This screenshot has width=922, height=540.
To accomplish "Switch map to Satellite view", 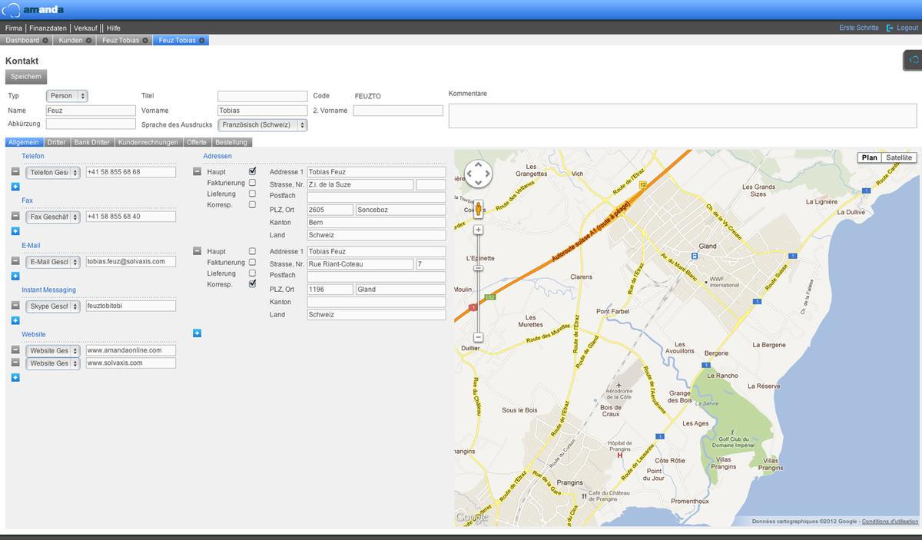I will 899,157.
